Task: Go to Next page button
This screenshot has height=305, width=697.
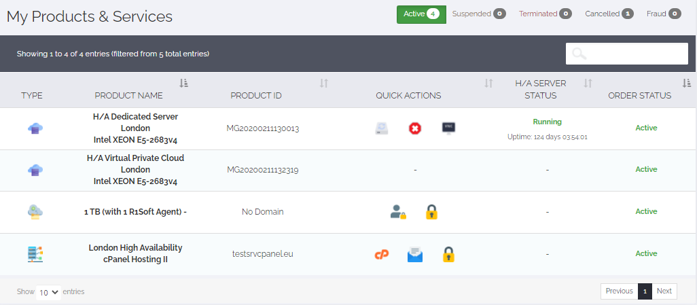Action: click(x=664, y=291)
